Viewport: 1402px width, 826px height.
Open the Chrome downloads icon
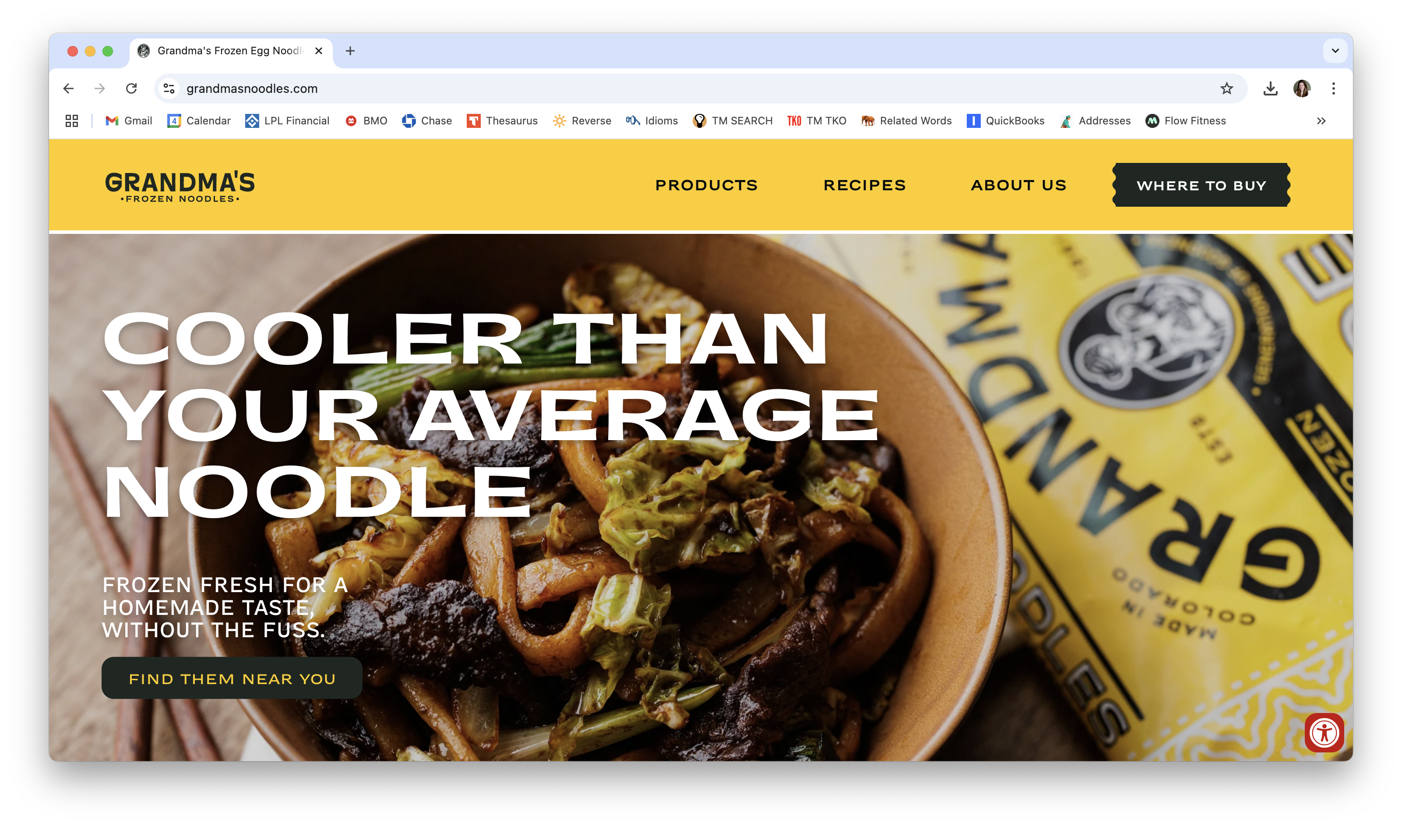tap(1270, 88)
